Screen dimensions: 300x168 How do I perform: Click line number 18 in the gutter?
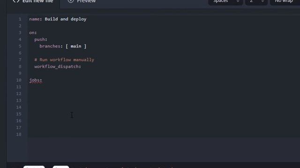click(19, 134)
